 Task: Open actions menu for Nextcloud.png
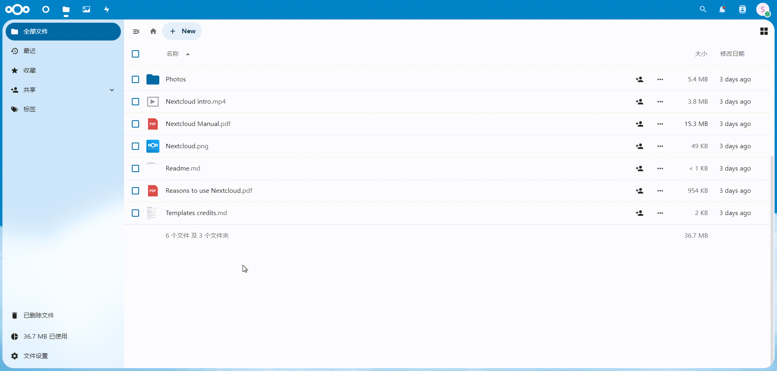(660, 146)
